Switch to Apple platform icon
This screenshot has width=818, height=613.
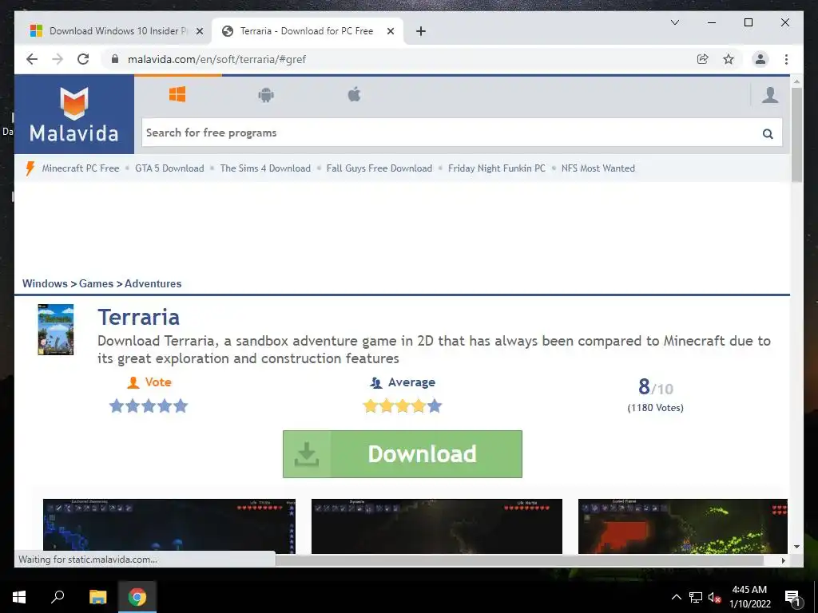click(x=354, y=95)
